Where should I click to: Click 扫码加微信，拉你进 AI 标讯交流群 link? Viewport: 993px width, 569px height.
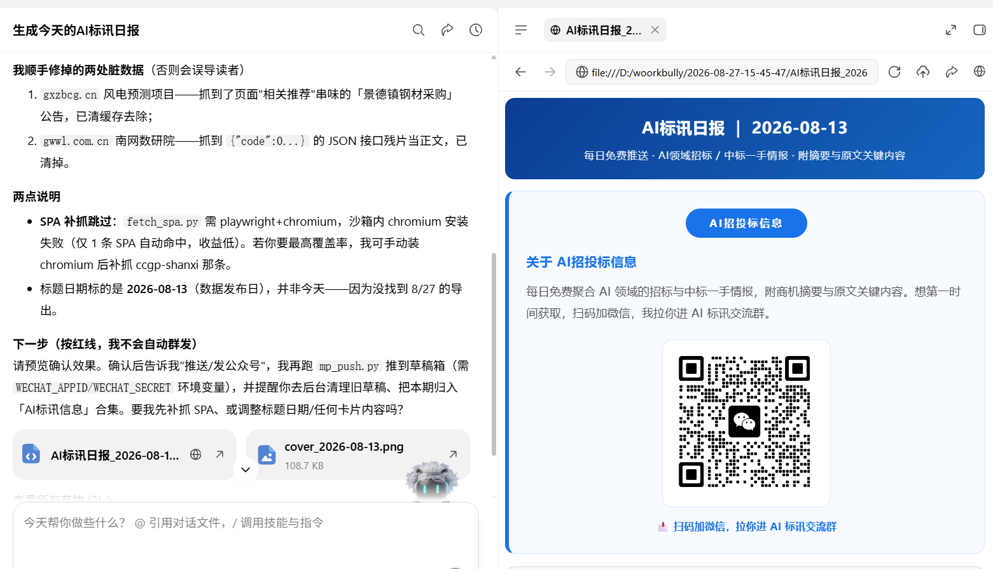pos(754,526)
